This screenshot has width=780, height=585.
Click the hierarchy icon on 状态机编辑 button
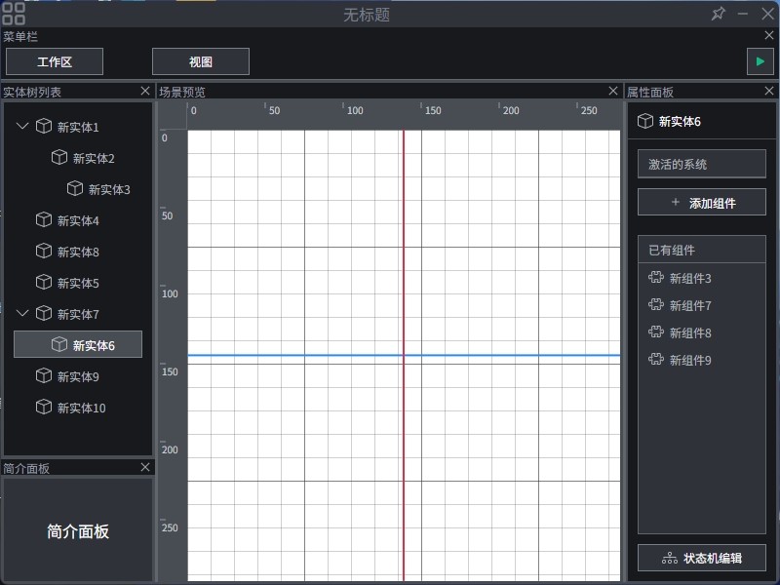click(670, 559)
